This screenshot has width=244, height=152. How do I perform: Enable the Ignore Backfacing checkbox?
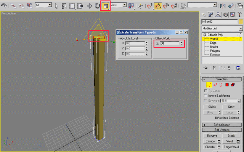(x=205, y=95)
